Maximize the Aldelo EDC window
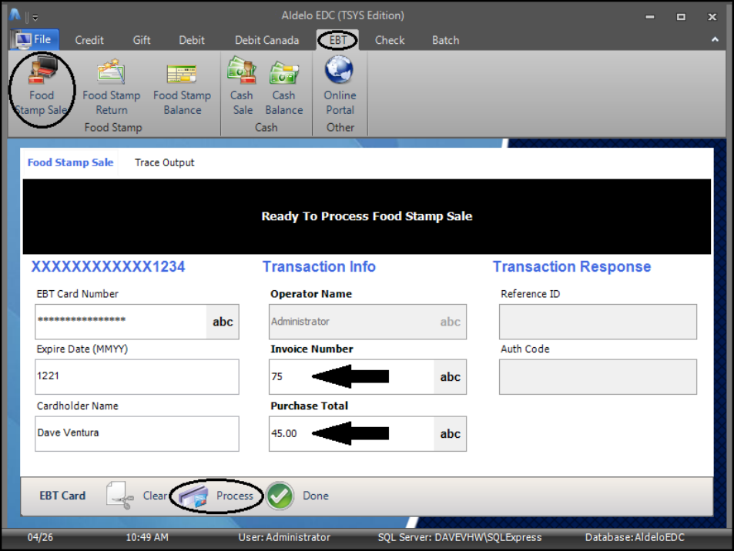Image resolution: width=734 pixels, height=551 pixels. coord(681,17)
